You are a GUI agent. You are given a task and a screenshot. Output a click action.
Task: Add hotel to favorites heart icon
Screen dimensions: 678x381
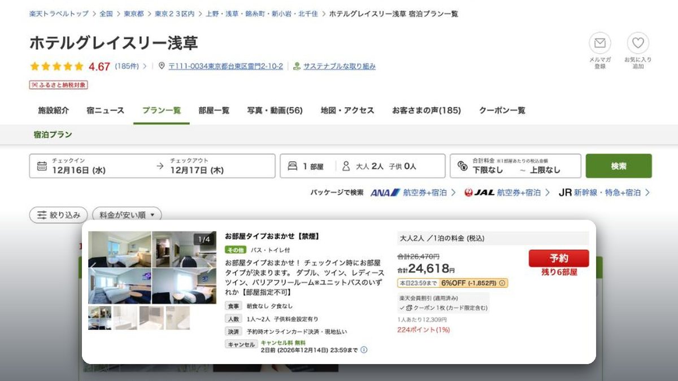(638, 43)
